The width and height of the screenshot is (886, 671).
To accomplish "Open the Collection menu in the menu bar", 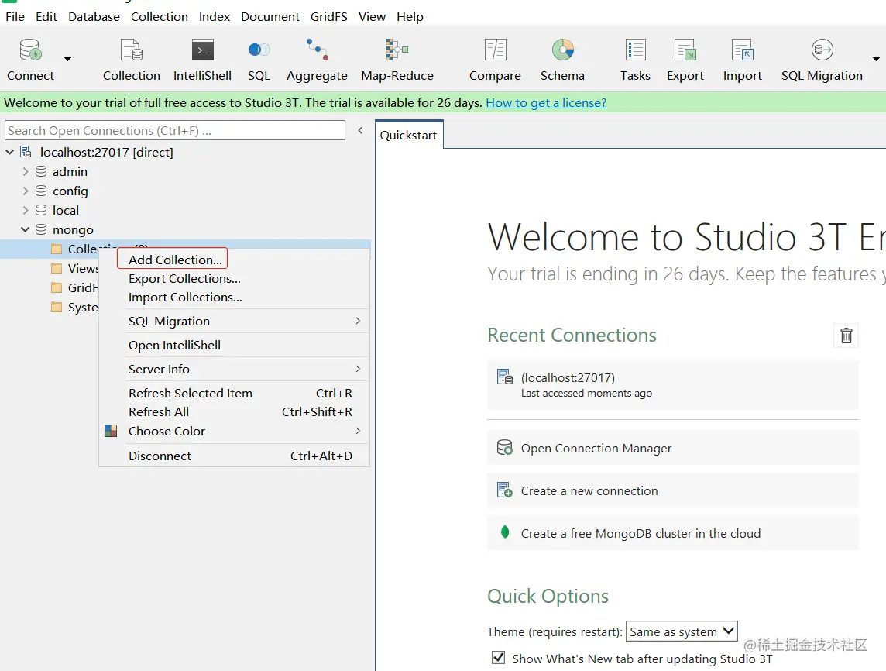I will [160, 17].
